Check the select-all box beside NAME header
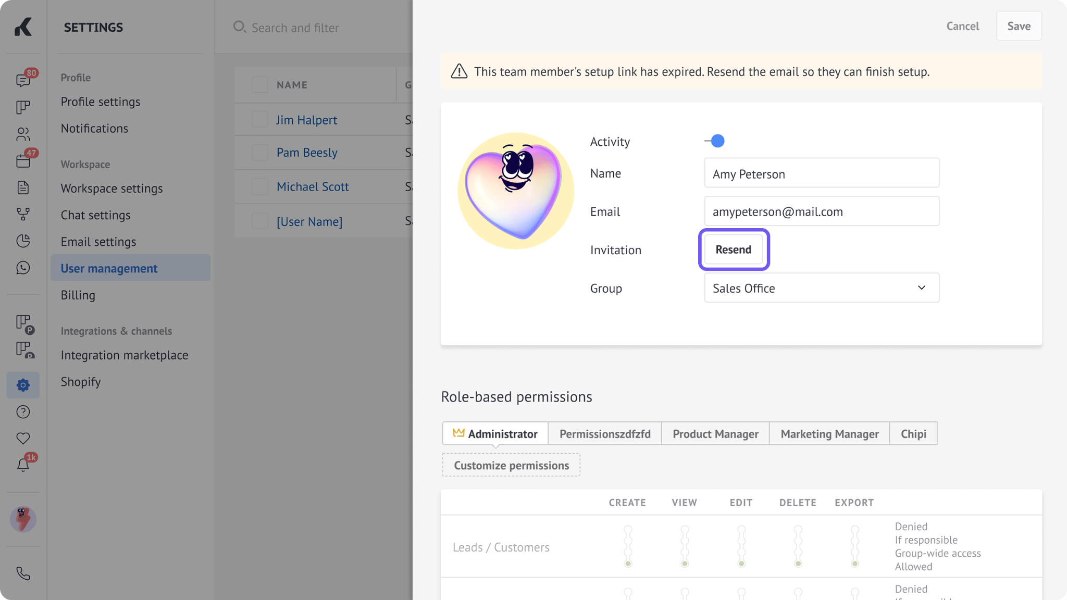The image size is (1067, 600). (259, 84)
